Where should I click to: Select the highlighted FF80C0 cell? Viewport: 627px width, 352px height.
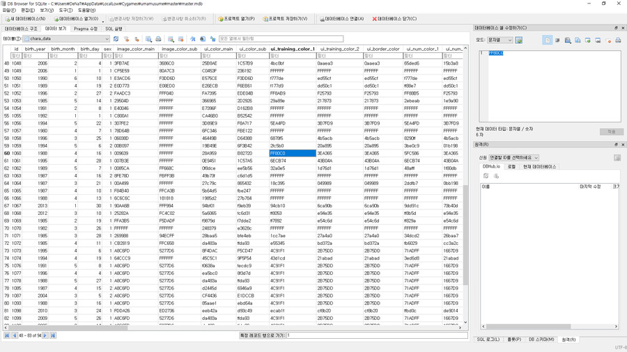[x=293, y=153]
